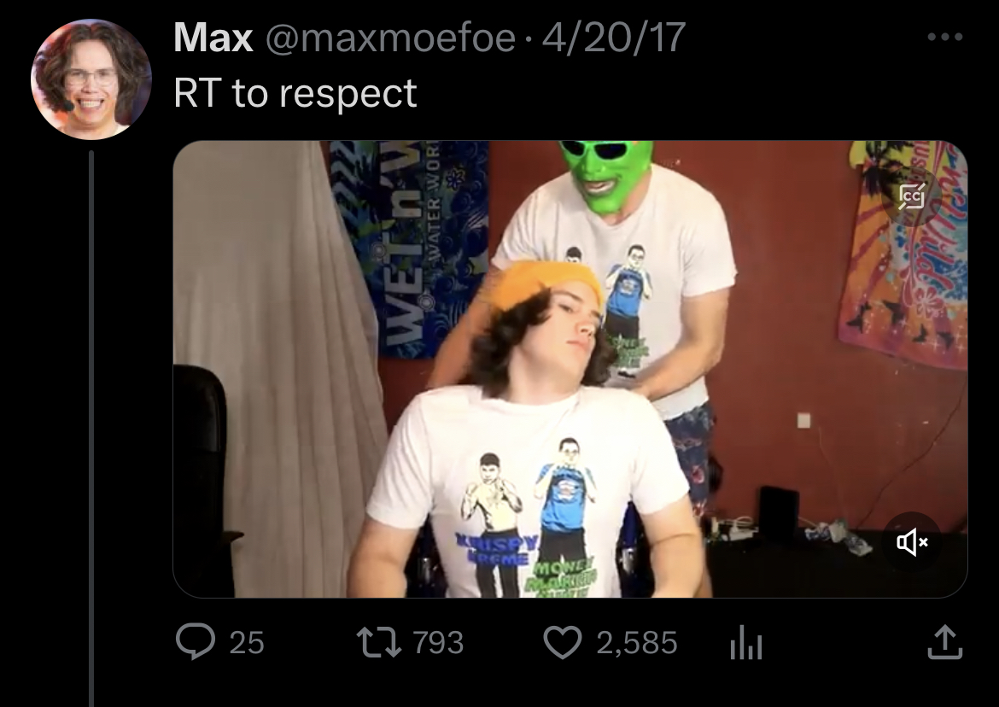This screenshot has width=999, height=707.
Task: Click the 25 replies count
Action: click(x=247, y=642)
